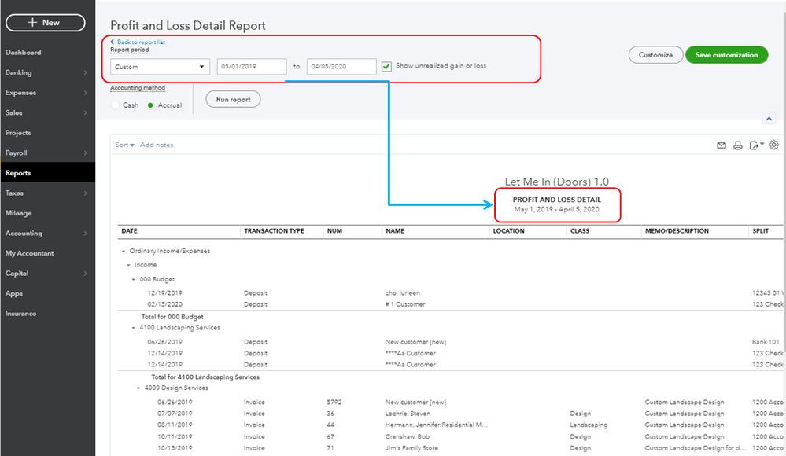Viewport: 786px width, 456px height.
Task: Email the report using the envelope icon
Action: pos(721,145)
